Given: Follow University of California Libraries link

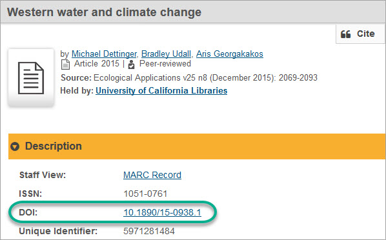Looking at the screenshot, I should [x=161, y=90].
